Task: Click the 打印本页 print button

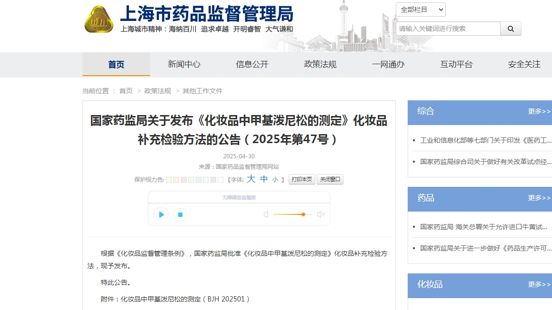Action: [301, 179]
